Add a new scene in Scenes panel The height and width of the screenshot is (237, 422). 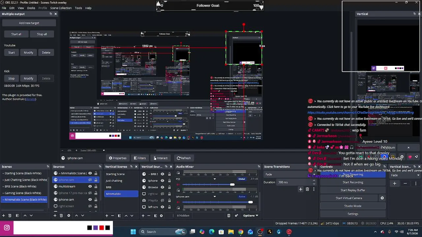click(x=3, y=216)
